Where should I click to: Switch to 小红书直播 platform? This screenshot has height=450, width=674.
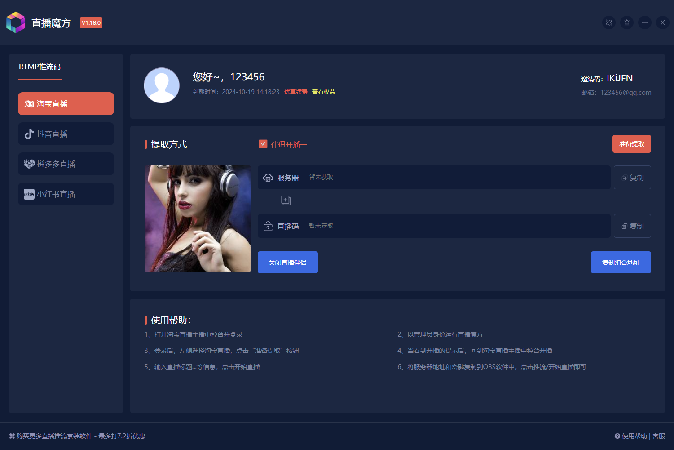tap(66, 194)
